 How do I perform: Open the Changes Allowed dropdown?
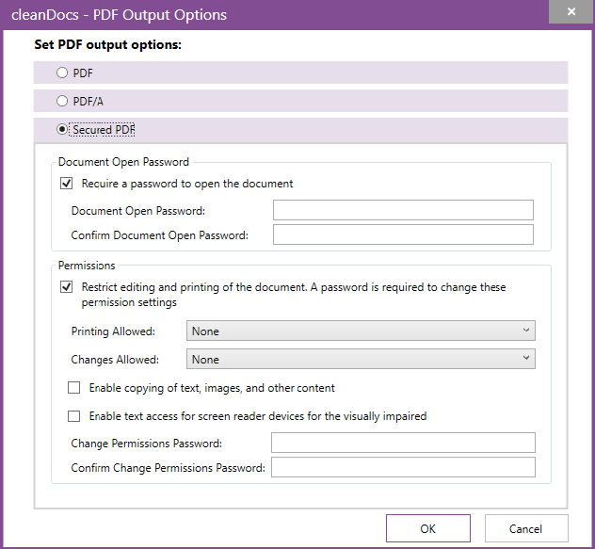coord(361,359)
